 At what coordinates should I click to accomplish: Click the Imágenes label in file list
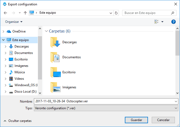[x=69, y=87]
